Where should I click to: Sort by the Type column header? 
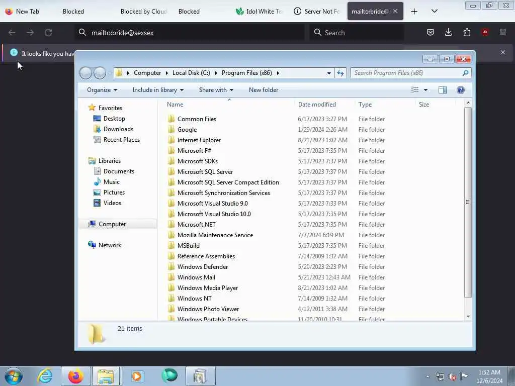coord(365,105)
